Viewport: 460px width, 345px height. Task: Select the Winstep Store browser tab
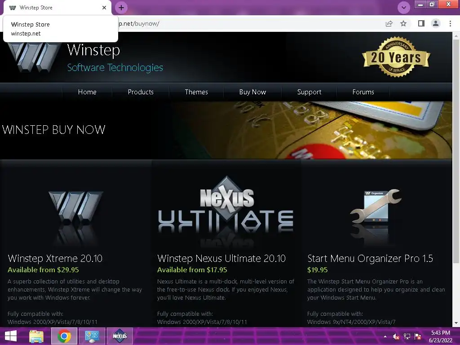(x=57, y=8)
